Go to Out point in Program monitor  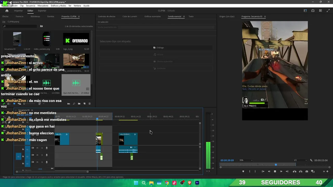(x=287, y=171)
